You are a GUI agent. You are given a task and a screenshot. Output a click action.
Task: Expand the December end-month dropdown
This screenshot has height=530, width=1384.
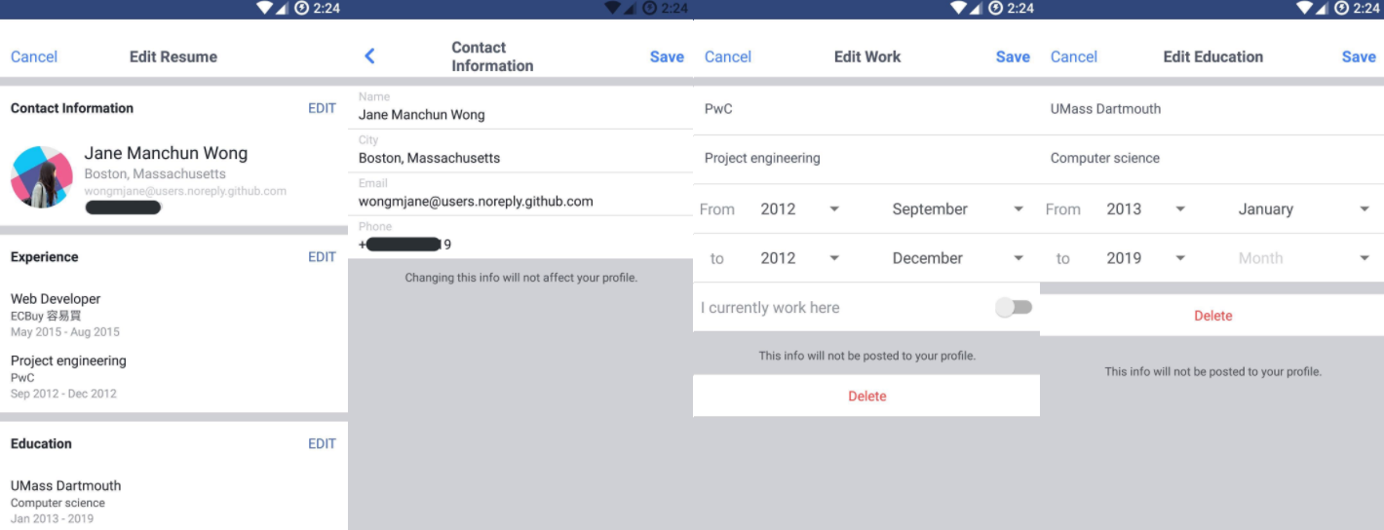(x=958, y=258)
